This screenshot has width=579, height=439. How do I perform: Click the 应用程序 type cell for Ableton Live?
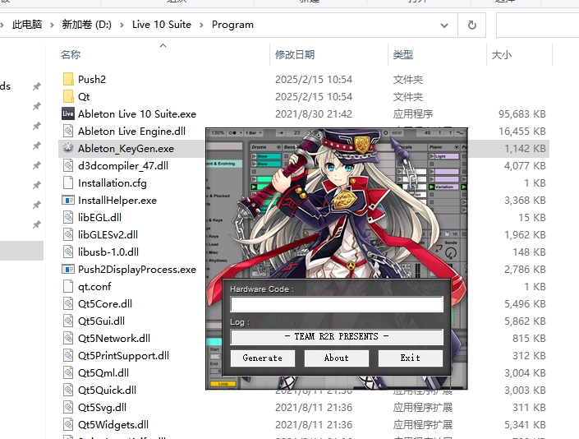tap(413, 113)
